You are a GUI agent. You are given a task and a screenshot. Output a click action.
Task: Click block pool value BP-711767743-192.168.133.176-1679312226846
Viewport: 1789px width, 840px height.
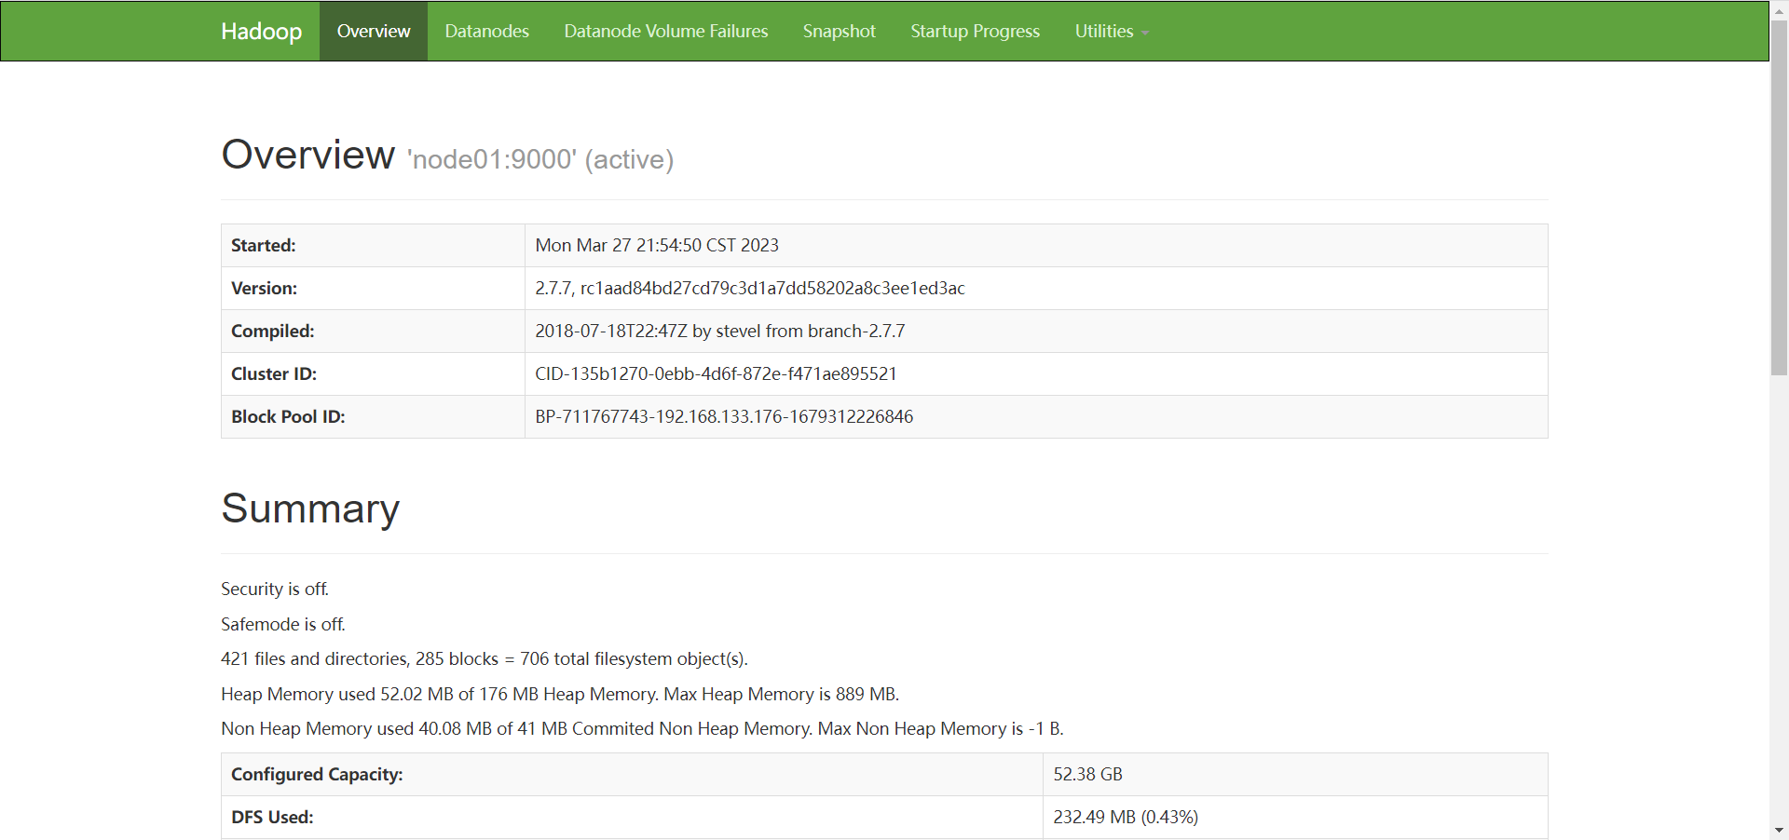724,417
